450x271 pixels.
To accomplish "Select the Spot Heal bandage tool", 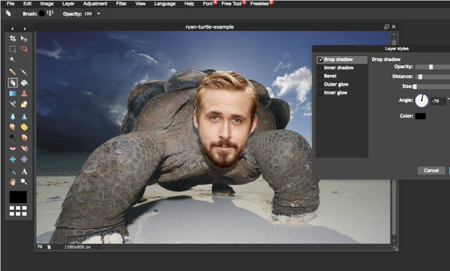I will pos(24,148).
